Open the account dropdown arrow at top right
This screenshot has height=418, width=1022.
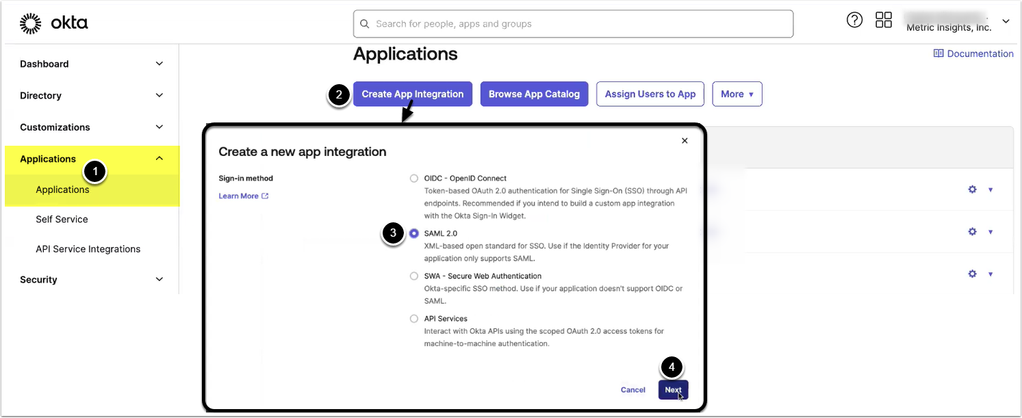tap(1006, 21)
